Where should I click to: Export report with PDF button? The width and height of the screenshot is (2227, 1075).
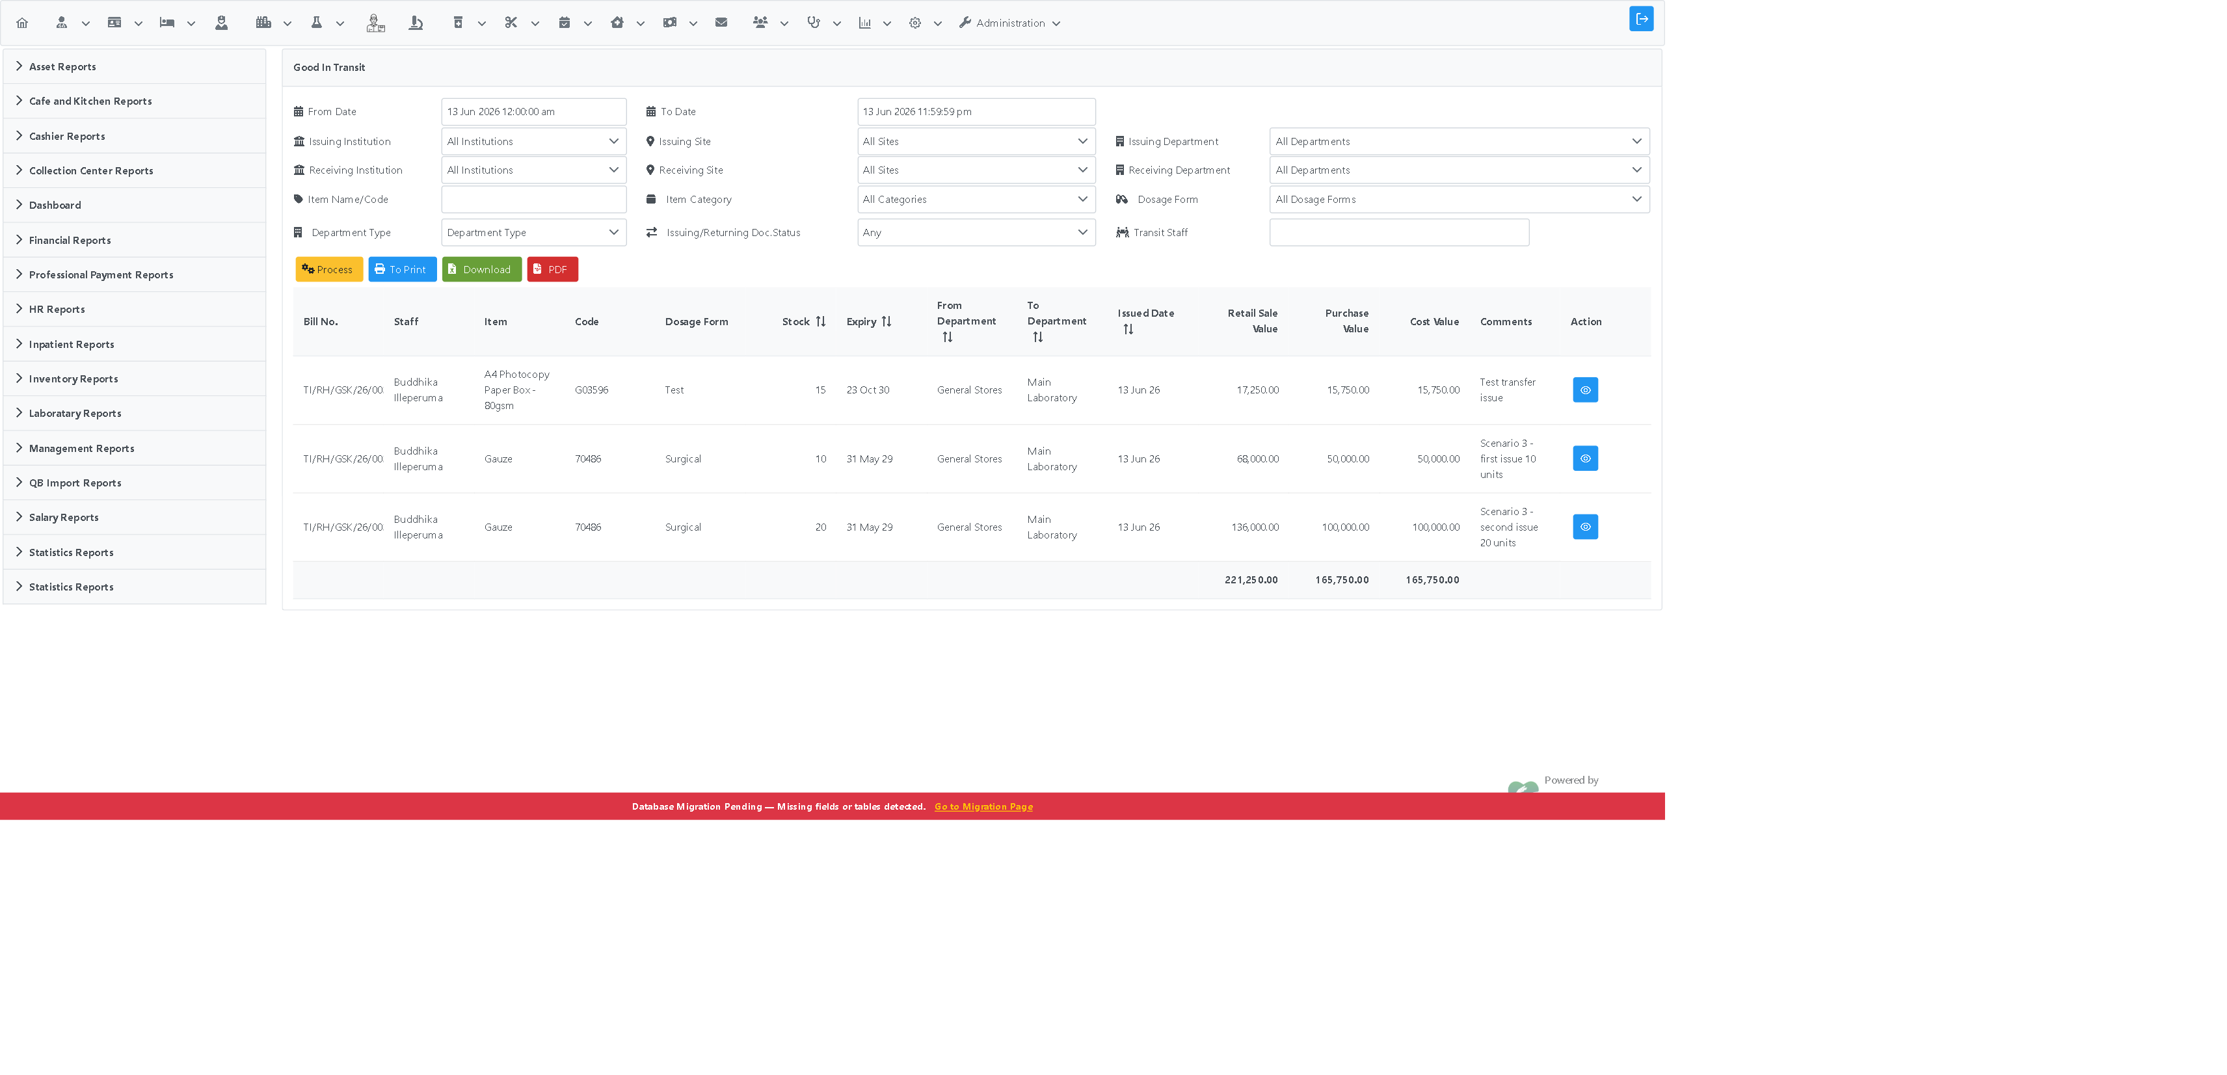[x=552, y=270]
